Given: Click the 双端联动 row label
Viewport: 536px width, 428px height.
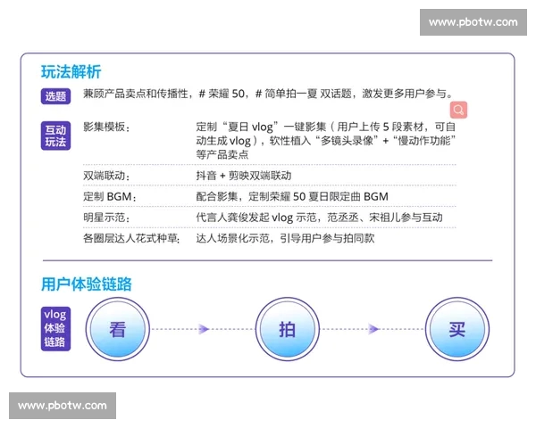Looking at the screenshot, I should click(x=106, y=176).
